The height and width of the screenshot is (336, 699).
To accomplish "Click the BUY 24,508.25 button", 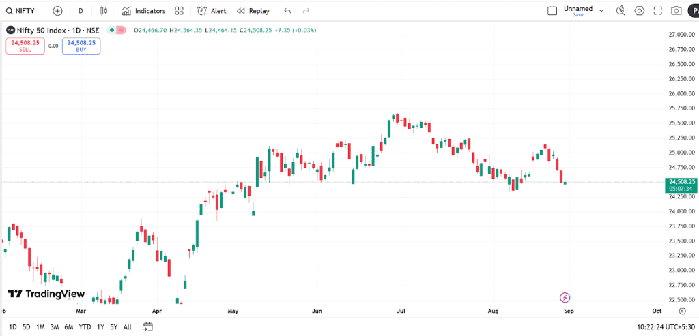I will pos(82,46).
